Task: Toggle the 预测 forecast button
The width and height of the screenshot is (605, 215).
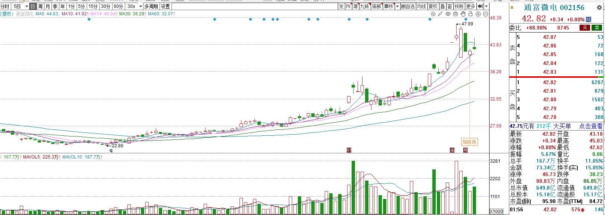Action: (x=459, y=6)
